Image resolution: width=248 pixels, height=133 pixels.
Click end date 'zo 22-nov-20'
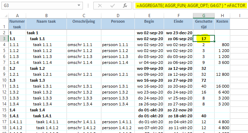(x=178, y=110)
